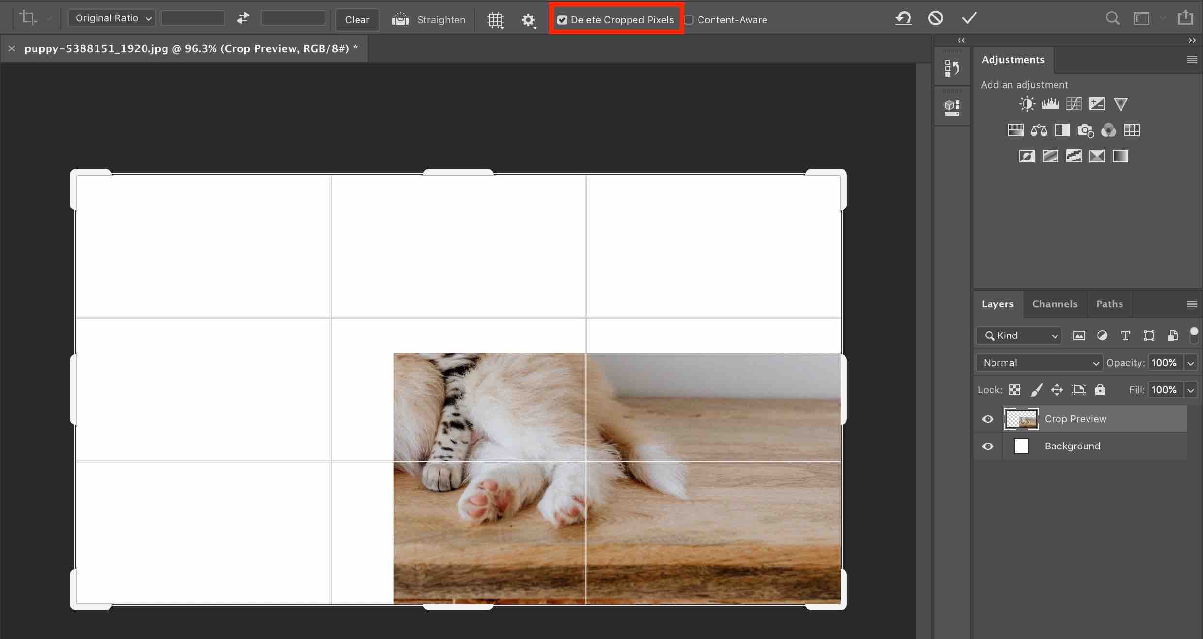Viewport: 1203px width, 639px height.
Task: Hide the Crop Preview layer
Action: point(988,419)
